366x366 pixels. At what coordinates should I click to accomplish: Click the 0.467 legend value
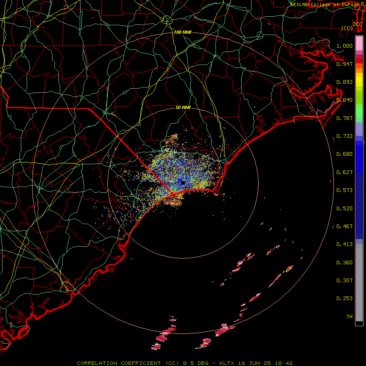tap(344, 227)
